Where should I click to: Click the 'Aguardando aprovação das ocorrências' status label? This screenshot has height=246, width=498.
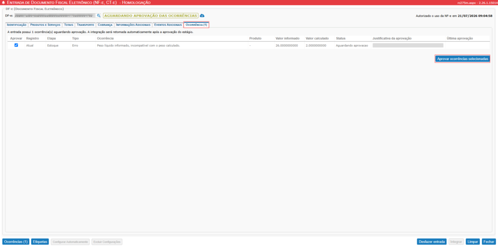[x=151, y=16]
